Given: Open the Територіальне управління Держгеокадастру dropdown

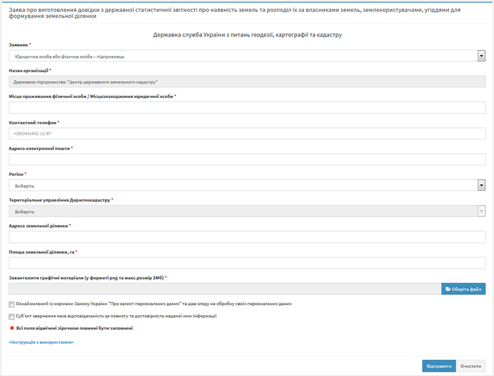Looking at the screenshot, I should [x=247, y=212].
